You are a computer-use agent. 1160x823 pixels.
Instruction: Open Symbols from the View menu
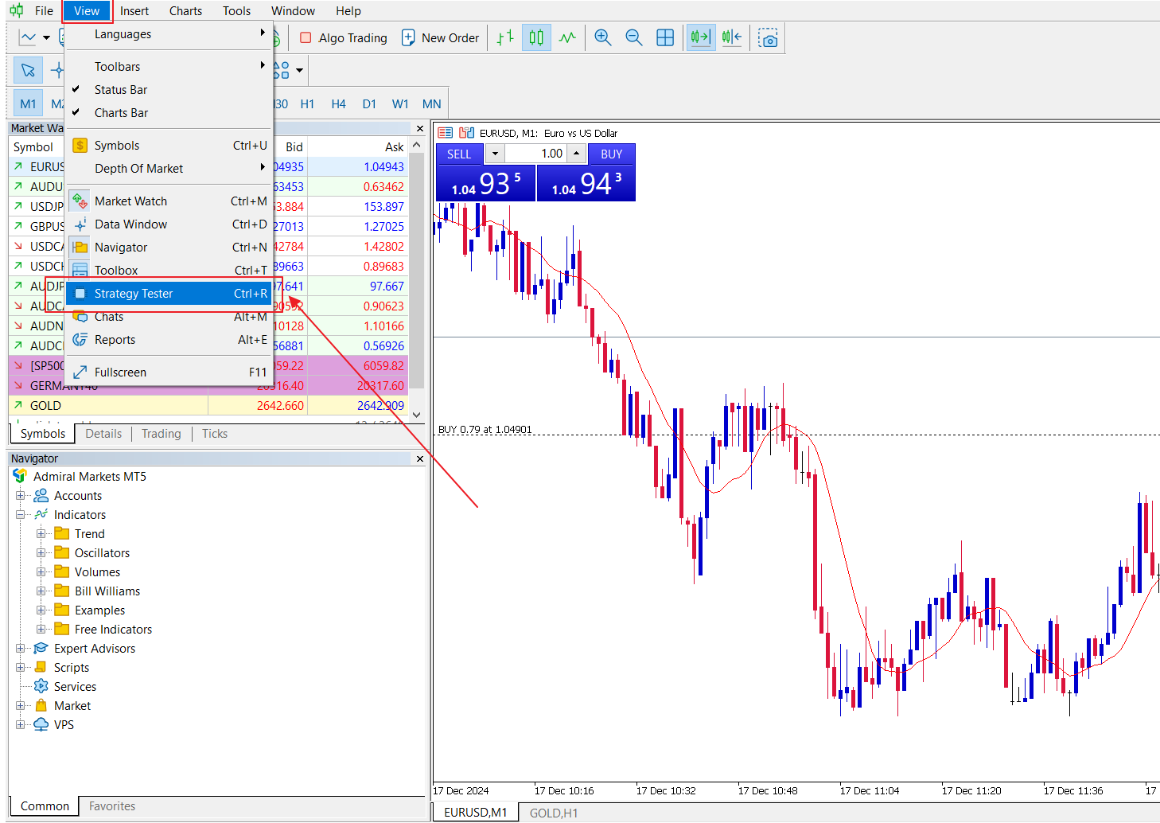pyautogui.click(x=169, y=146)
